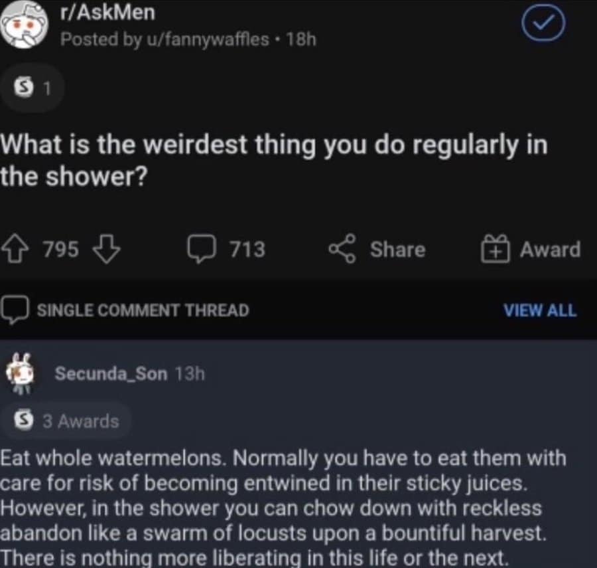Toggle upvote off on the post
Screen dimensions: 597x568
15,249
